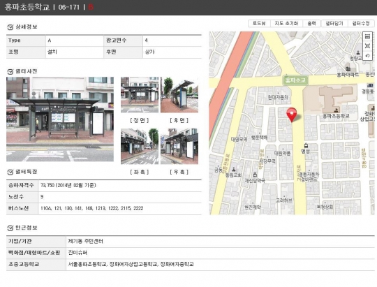Screen dimensions: 377x287
Task: Click the [ 우 측 ] caption label
Action: [179, 172]
